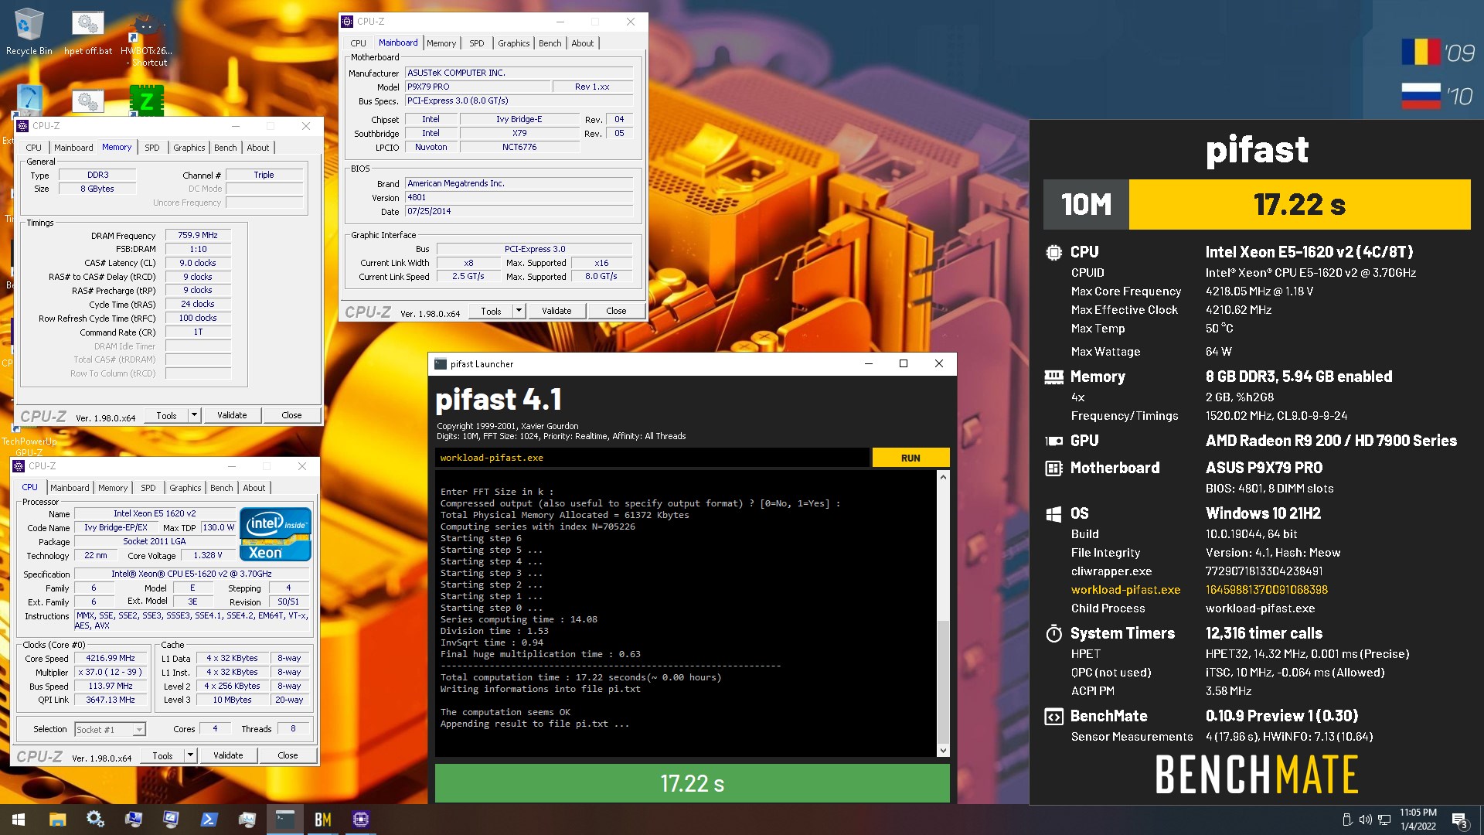
Task: Click the Memory icon in BenchMate panel
Action: click(1053, 377)
